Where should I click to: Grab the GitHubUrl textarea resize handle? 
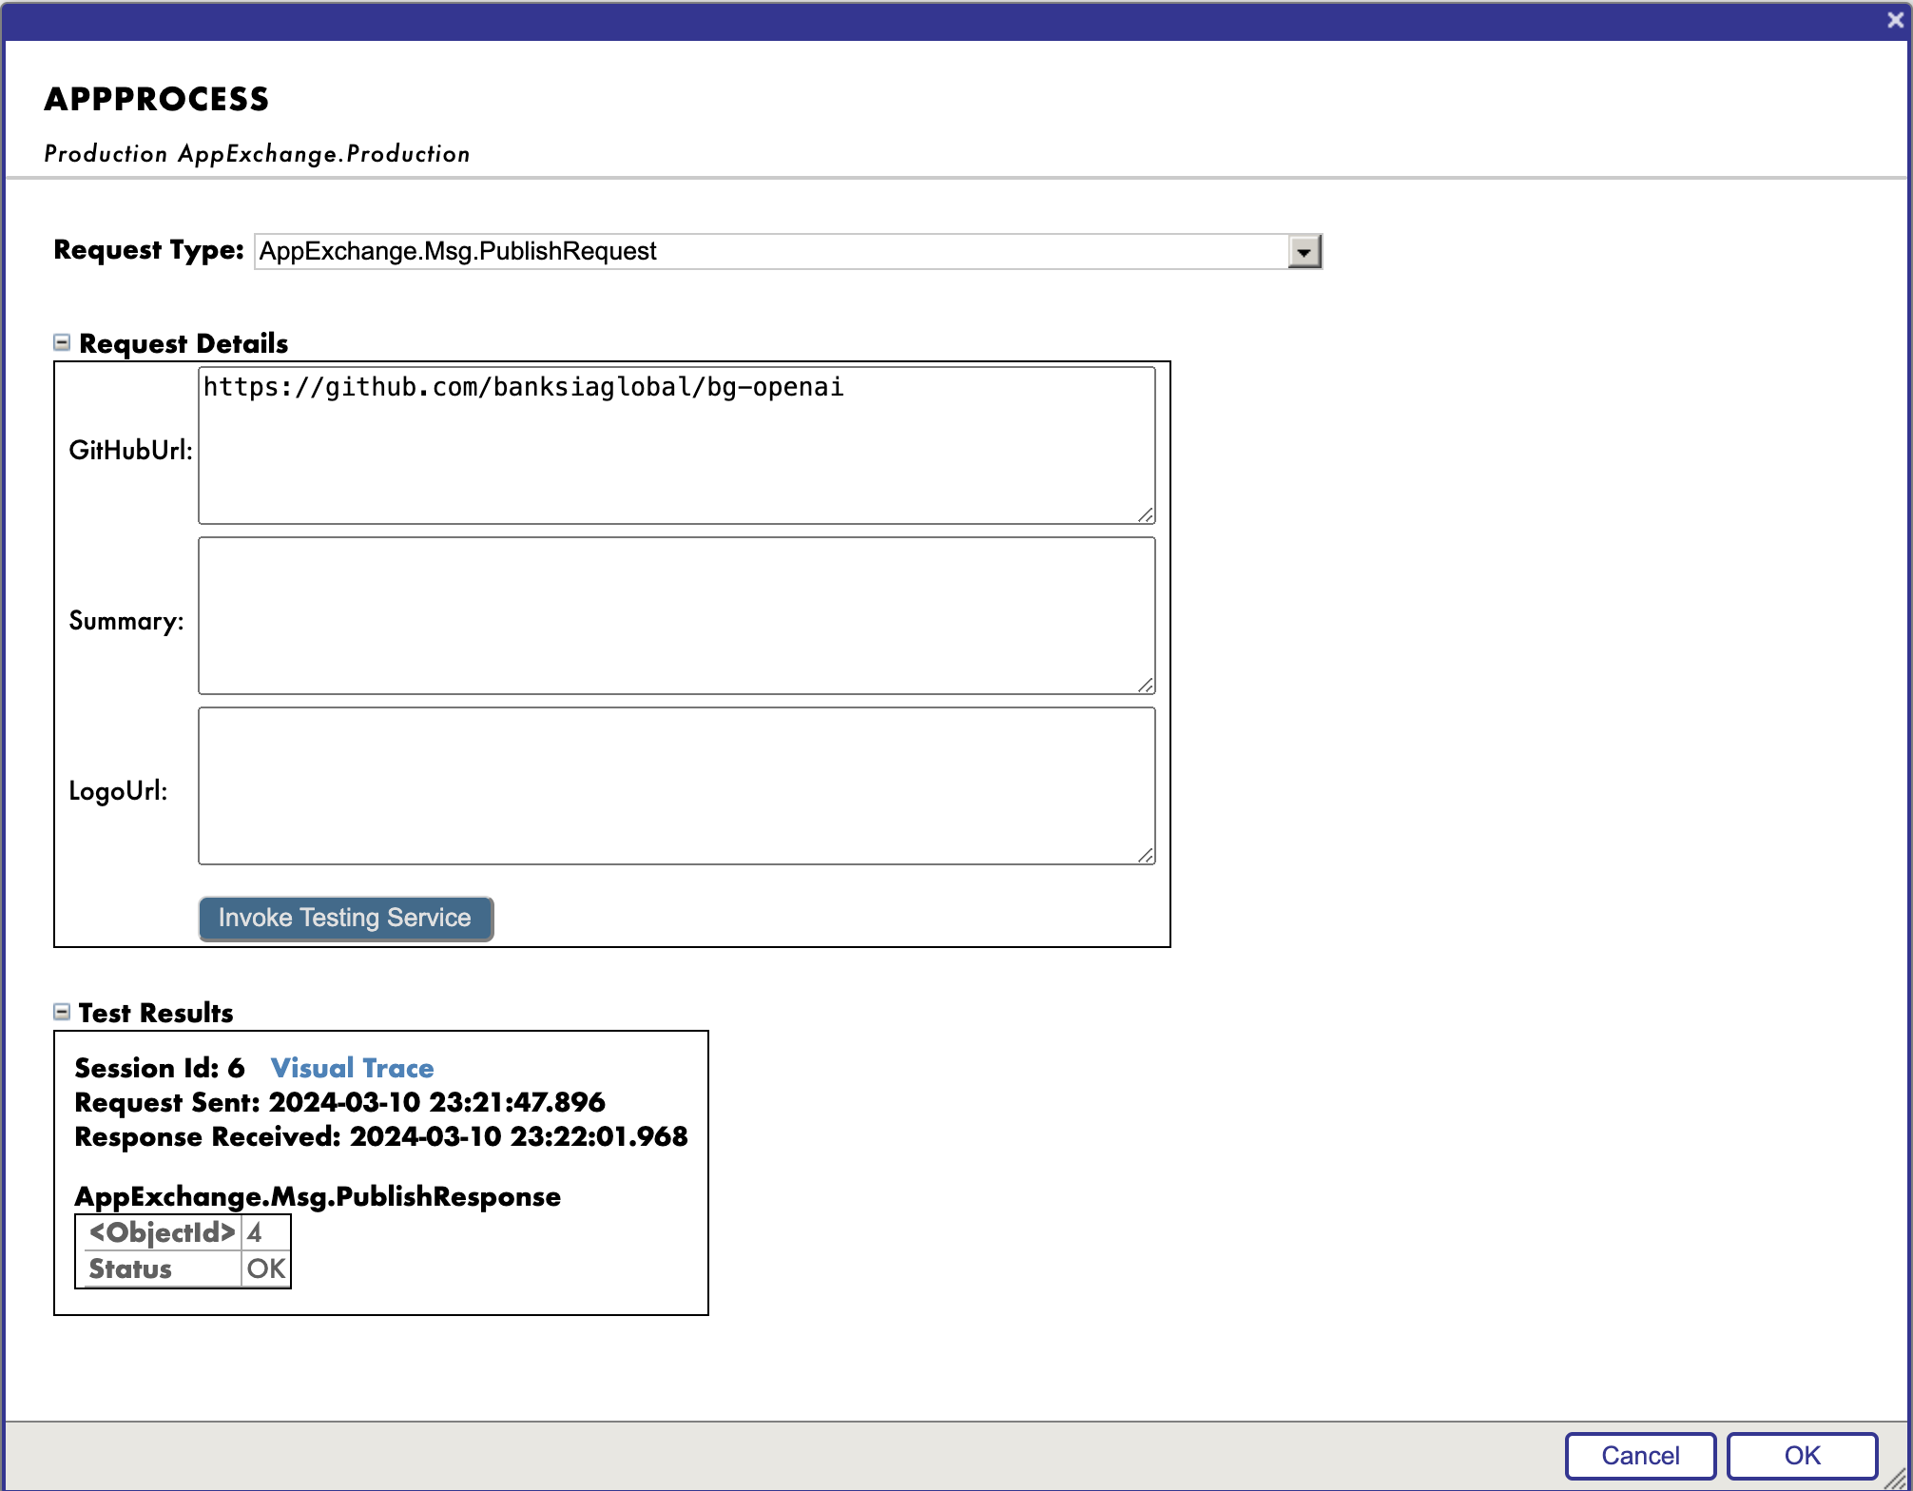click(x=1146, y=514)
